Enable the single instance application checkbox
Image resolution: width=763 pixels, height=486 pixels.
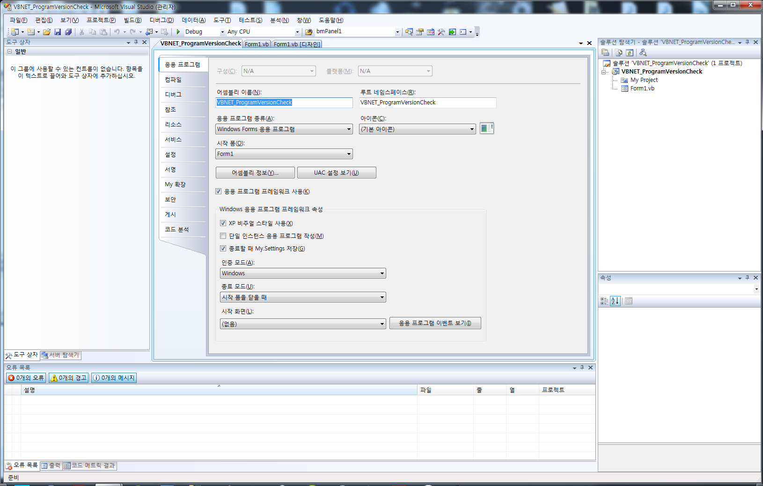[x=223, y=236]
